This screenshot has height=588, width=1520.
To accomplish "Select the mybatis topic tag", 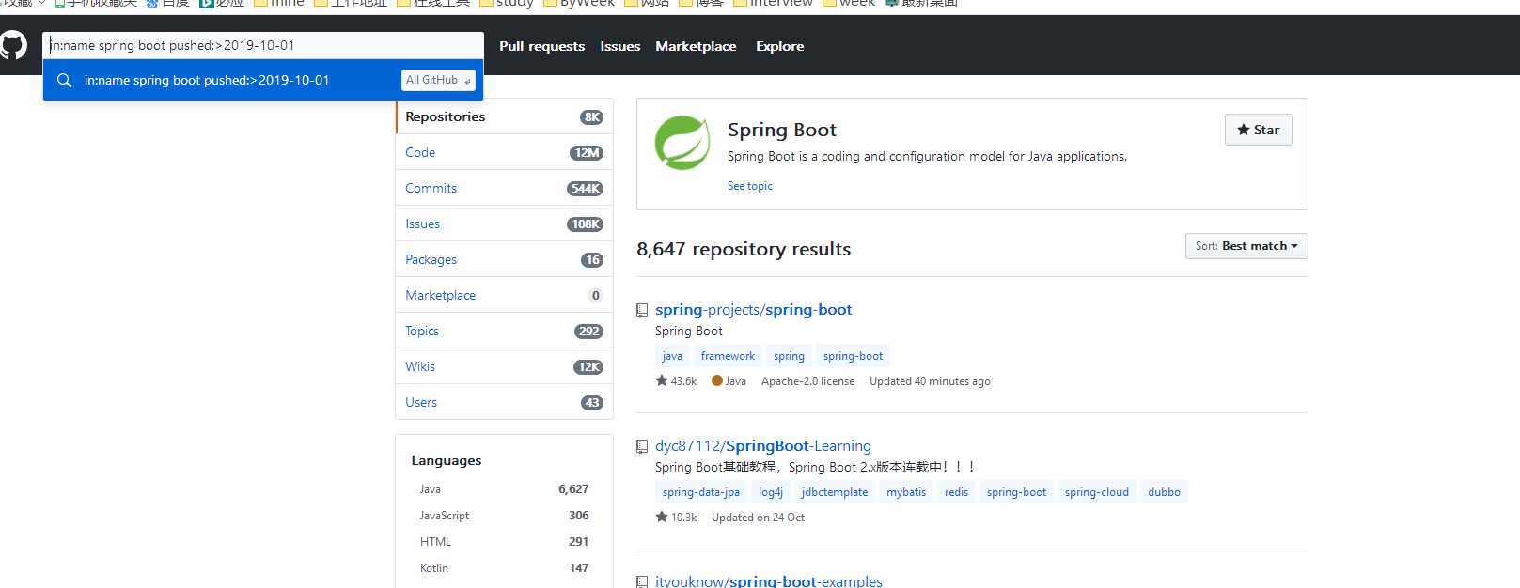I will pos(906,492).
